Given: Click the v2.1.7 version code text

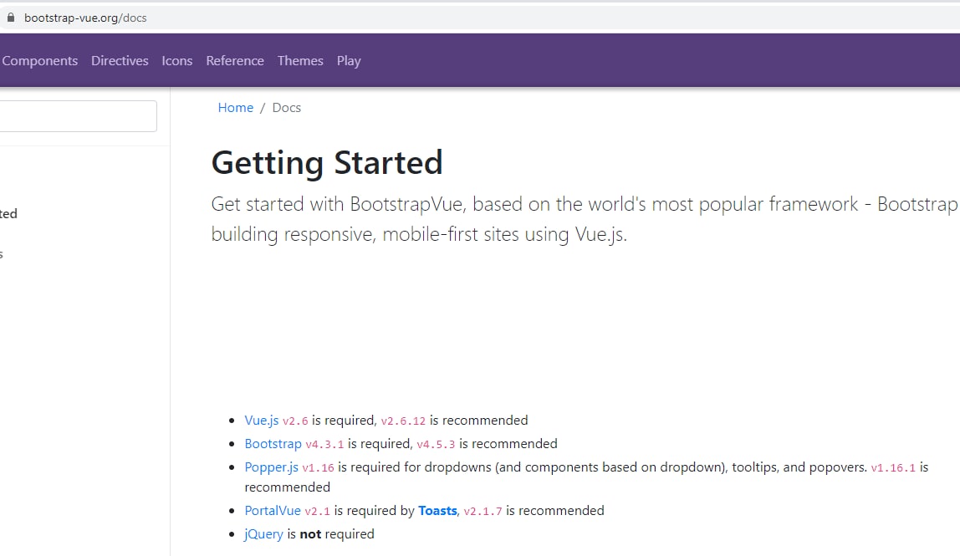Looking at the screenshot, I should tap(483, 512).
